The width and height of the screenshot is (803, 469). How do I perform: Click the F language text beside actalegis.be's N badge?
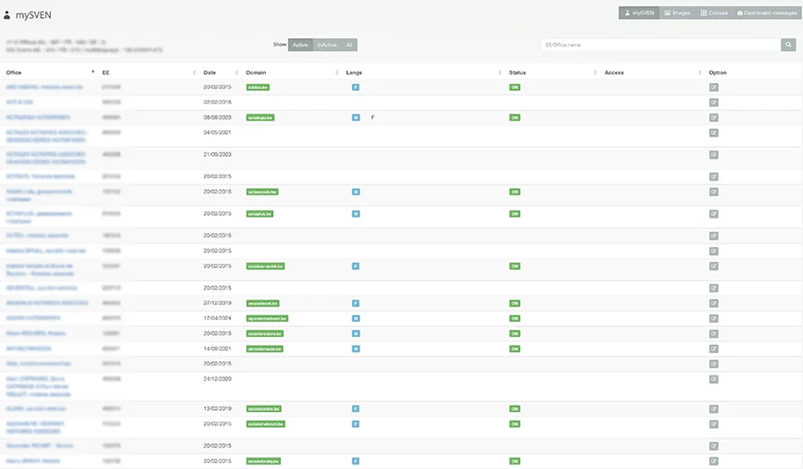(x=373, y=118)
